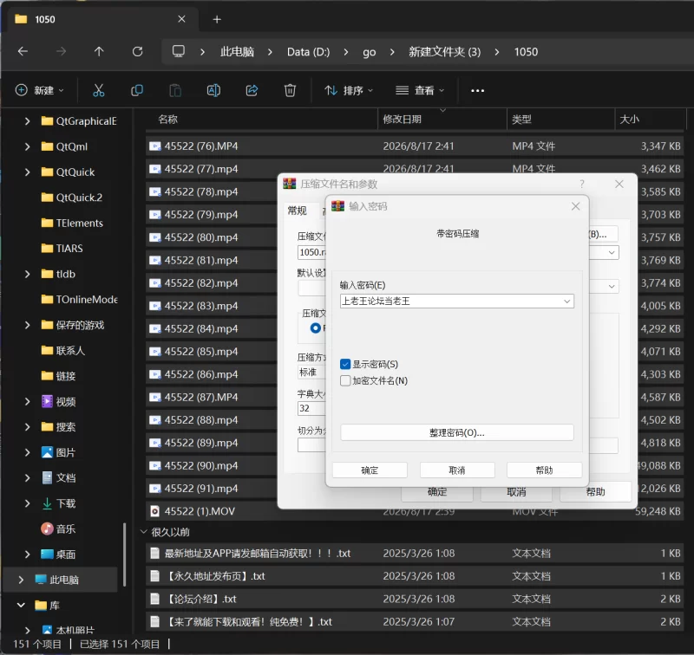This screenshot has height=655, width=694.
Task: Click the 文档 documents icon in sidebar
Action: pos(47,477)
